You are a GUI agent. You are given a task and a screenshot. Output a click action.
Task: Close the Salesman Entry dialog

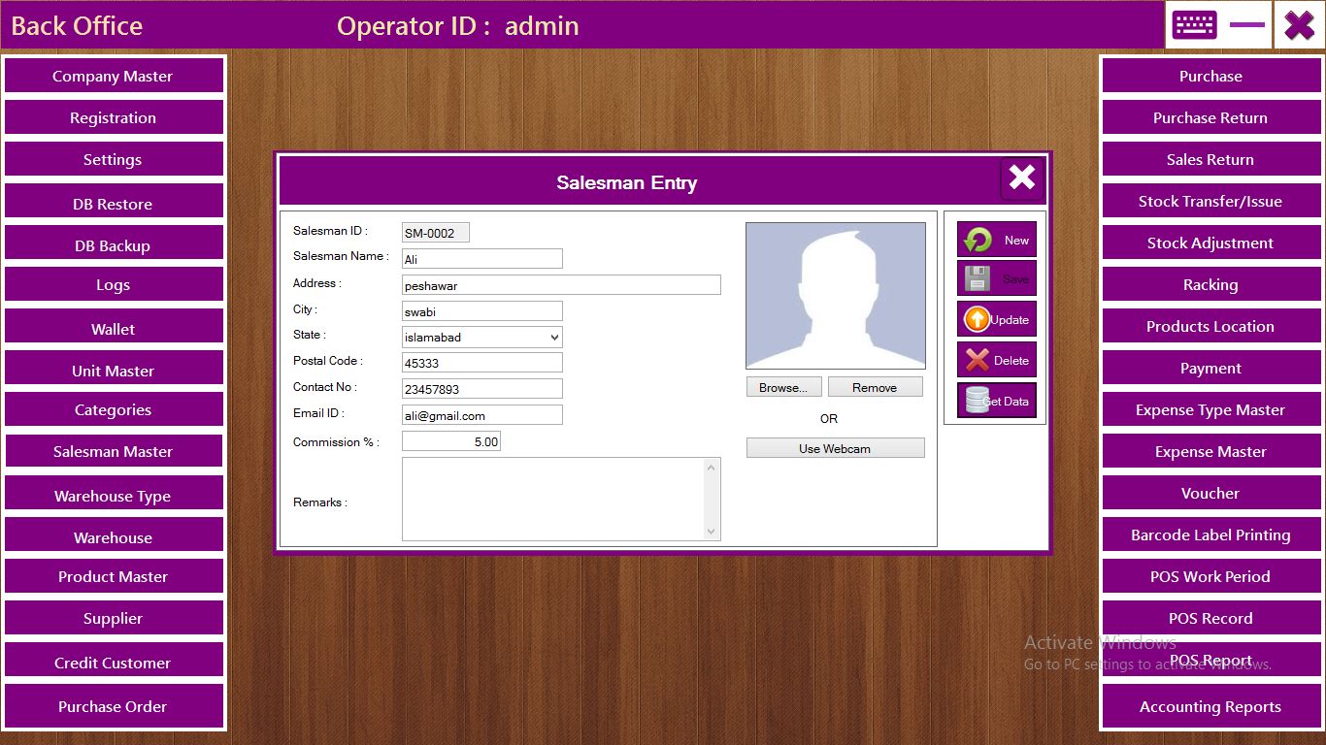coord(1022,178)
